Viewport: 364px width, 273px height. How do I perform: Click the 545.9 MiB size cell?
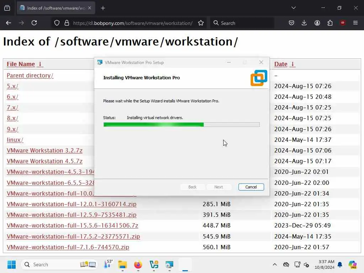216,236
